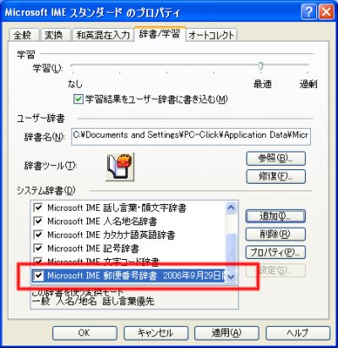
Task: Uncheck Microsoft IME 人名地名辞書
Action: point(38,221)
